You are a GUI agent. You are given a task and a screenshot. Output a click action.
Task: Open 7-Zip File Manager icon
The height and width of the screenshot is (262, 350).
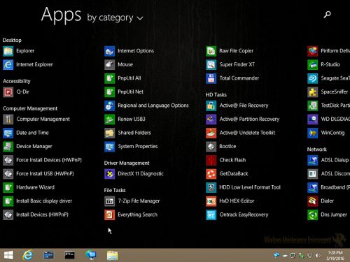coord(110,201)
